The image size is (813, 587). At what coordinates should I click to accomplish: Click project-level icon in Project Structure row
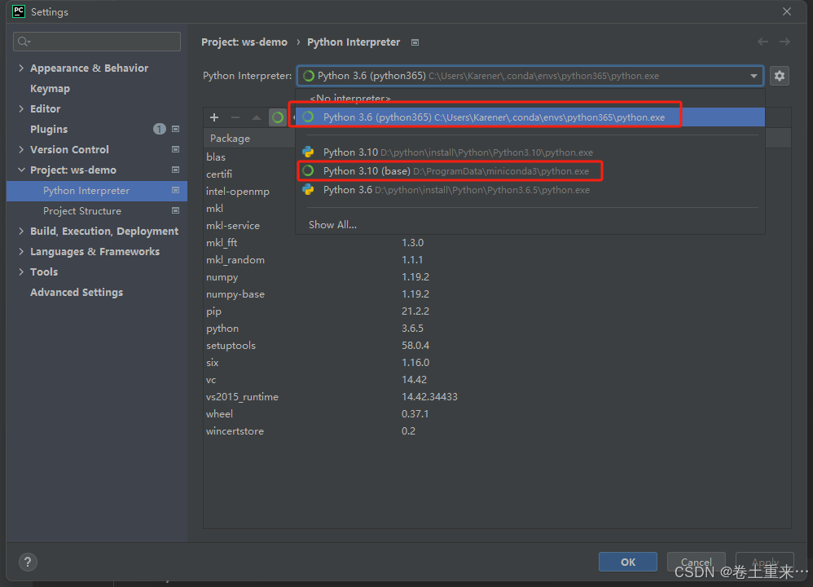175,210
